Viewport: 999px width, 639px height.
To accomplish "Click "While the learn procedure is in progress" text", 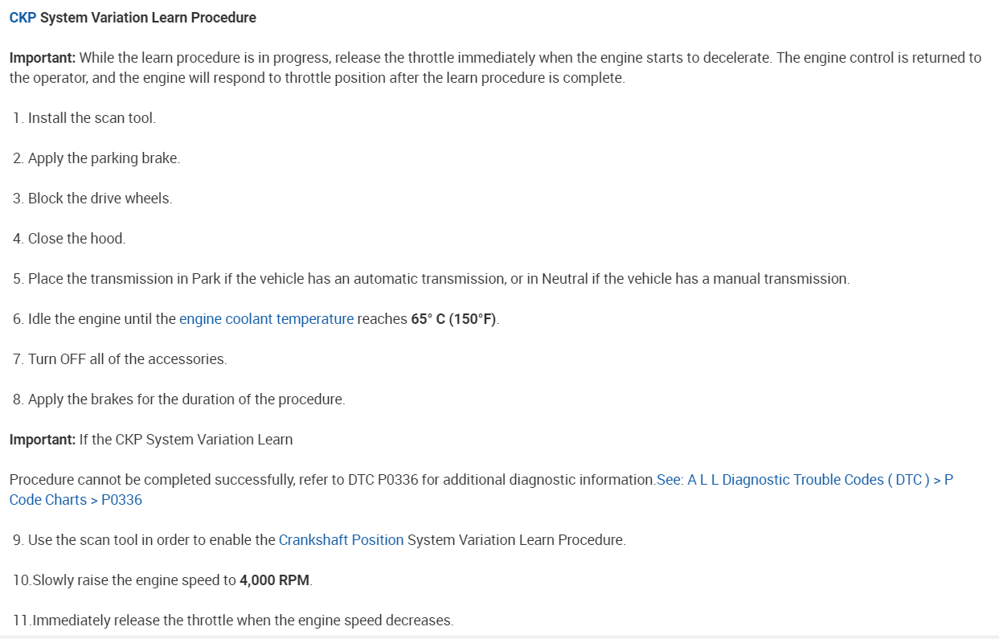I will click(205, 58).
